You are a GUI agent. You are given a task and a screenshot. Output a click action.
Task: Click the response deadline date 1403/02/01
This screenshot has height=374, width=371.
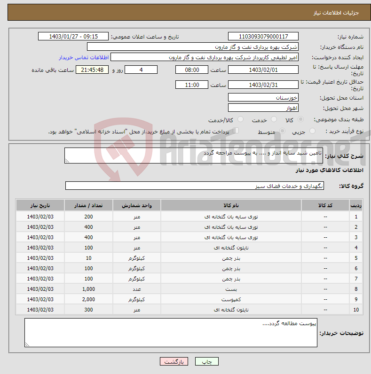263,70
